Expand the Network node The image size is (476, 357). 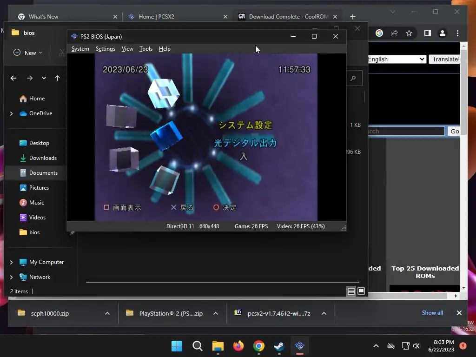pos(11,277)
